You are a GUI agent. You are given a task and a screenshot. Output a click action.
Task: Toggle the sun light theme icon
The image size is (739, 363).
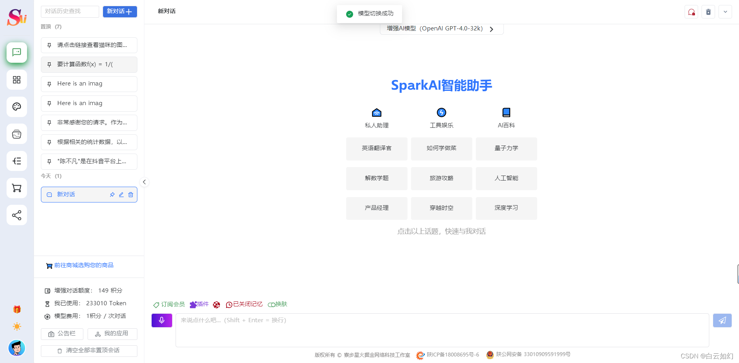[17, 326]
